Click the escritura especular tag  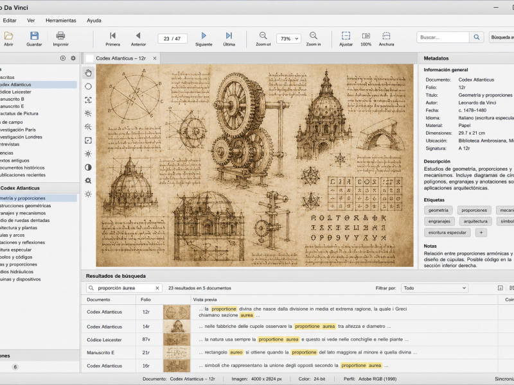[x=447, y=232]
